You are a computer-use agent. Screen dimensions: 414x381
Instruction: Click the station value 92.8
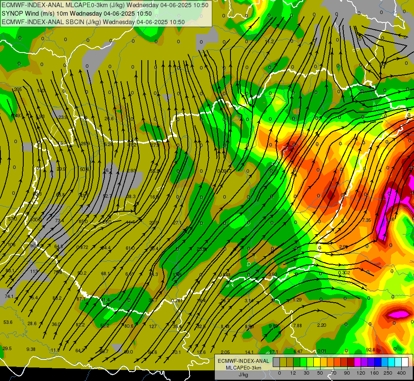click(370, 350)
